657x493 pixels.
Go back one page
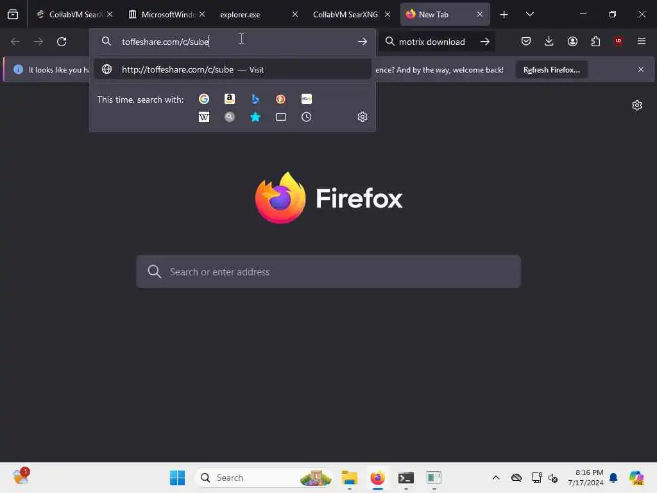tap(15, 42)
